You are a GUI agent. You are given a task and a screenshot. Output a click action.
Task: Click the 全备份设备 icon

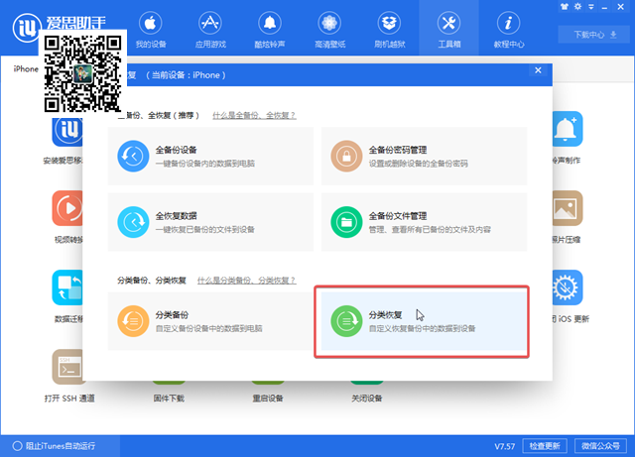coord(133,157)
